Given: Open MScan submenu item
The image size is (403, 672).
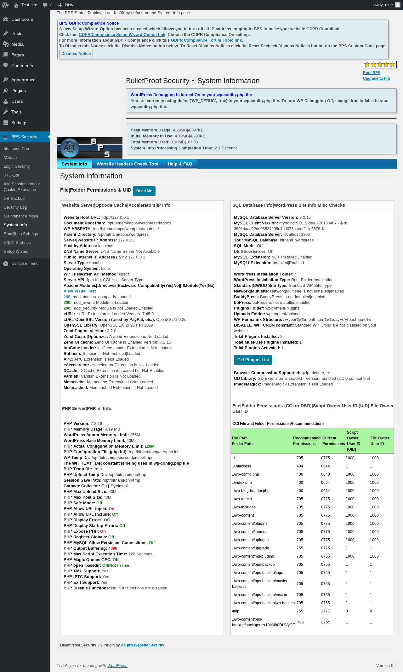Looking at the screenshot, I should [x=10, y=158].
